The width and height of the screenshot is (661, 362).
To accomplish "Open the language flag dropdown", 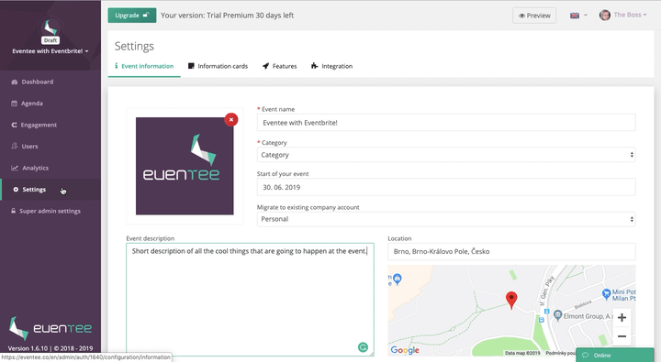I will (x=578, y=16).
